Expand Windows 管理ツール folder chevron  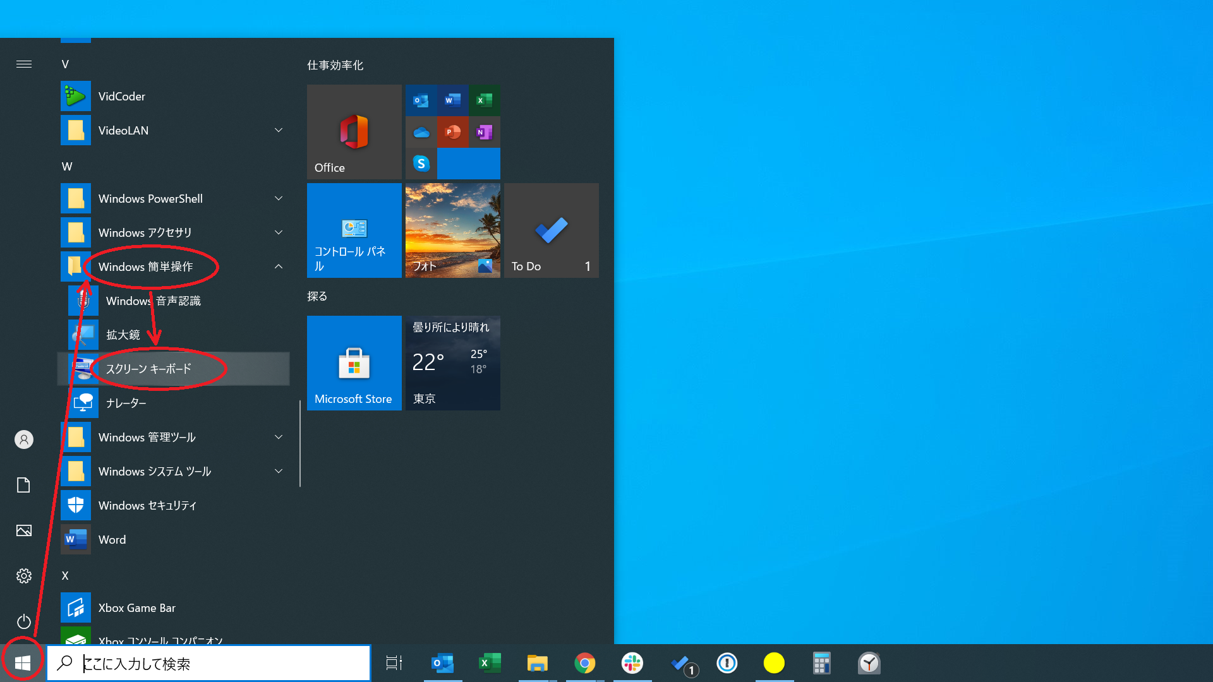[279, 437]
